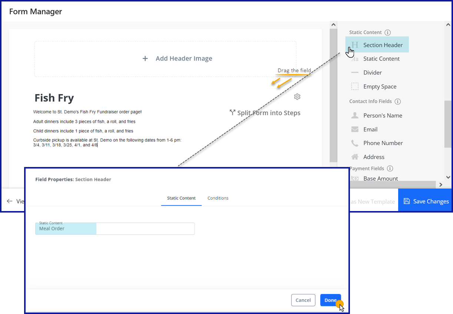This screenshot has width=453, height=314.
Task: Choose the Divider line icon
Action: (x=355, y=73)
